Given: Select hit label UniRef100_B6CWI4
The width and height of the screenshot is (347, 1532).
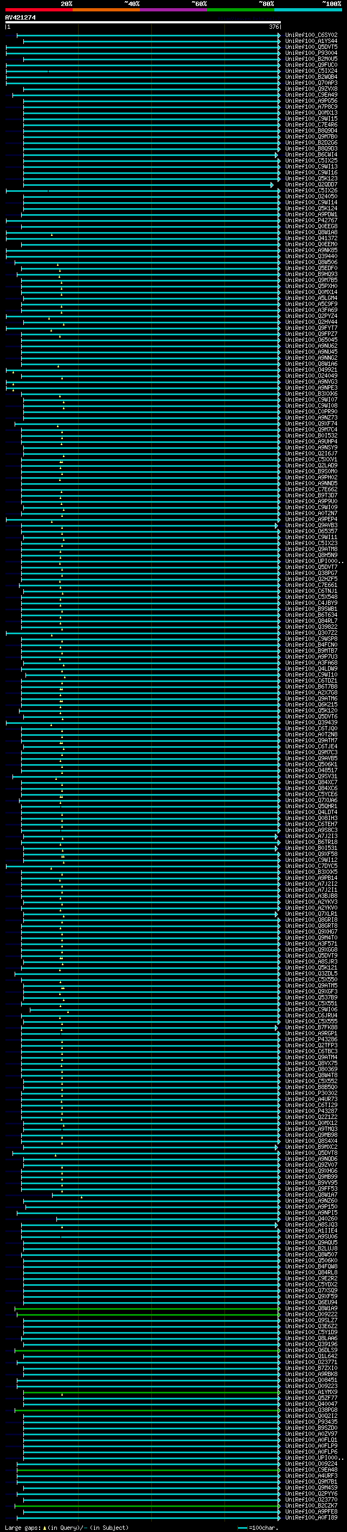Looking at the screenshot, I should pyautogui.click(x=311, y=155).
